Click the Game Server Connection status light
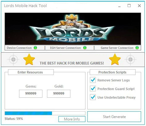The height and width of the screenshot is (126, 146). click(x=137, y=48)
